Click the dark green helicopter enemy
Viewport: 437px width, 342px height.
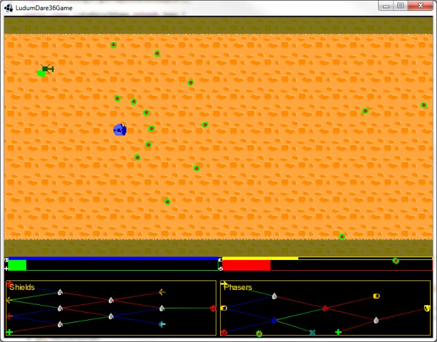tap(47, 68)
